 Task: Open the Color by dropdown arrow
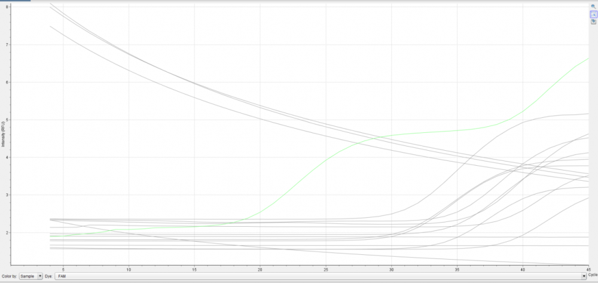tap(40, 276)
